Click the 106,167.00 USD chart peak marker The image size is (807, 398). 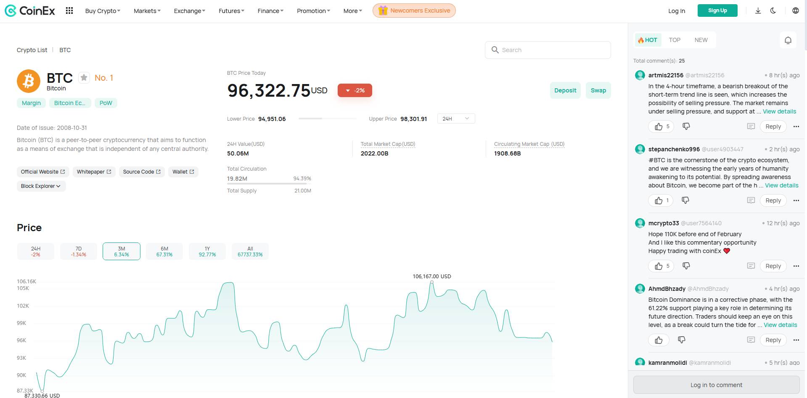pyautogui.click(x=431, y=283)
